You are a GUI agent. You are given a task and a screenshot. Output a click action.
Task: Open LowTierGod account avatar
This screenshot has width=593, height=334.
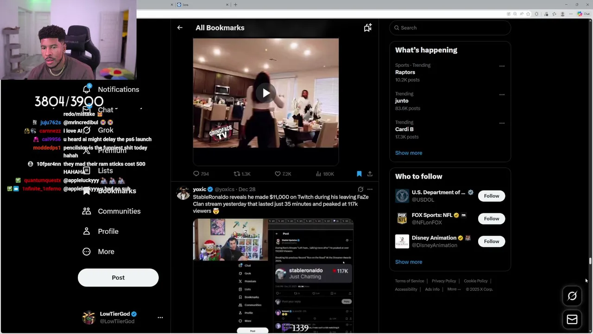click(x=88, y=318)
